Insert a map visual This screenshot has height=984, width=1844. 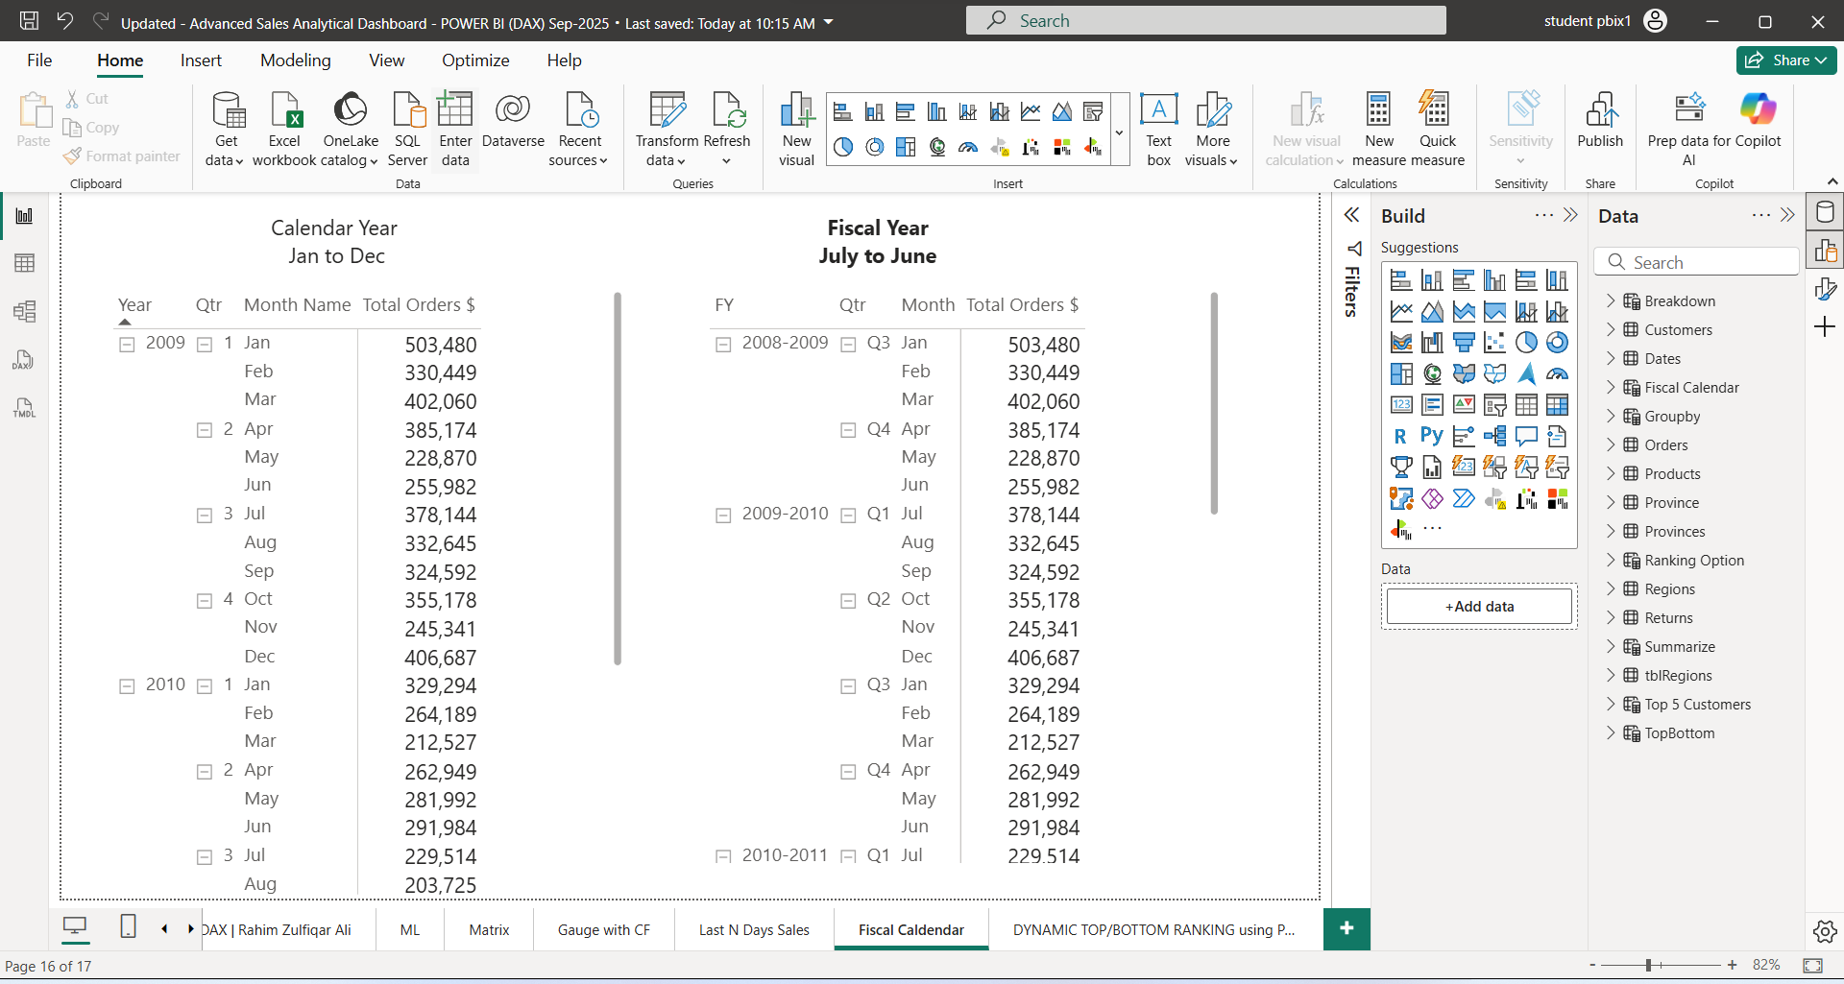[937, 147]
